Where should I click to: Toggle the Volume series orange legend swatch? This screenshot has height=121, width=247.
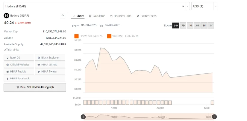[109, 36]
